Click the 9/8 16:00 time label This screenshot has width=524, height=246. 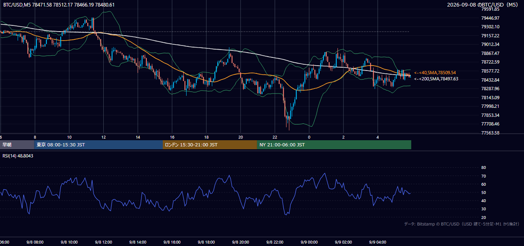(x=172, y=242)
